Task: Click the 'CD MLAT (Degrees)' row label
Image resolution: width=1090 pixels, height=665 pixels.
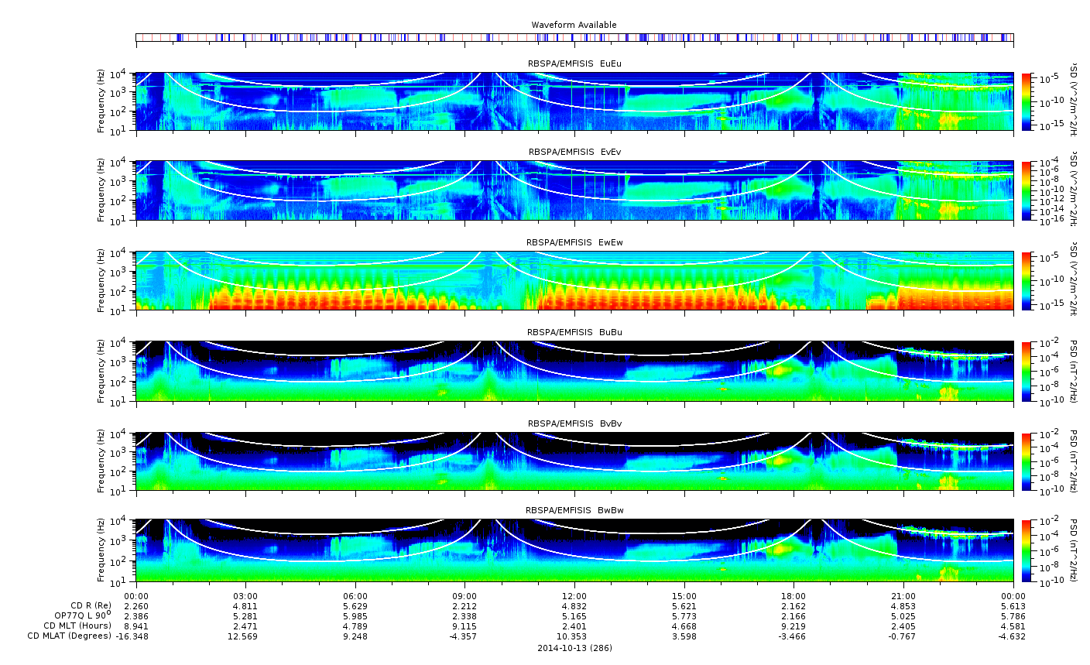Action: (69, 636)
